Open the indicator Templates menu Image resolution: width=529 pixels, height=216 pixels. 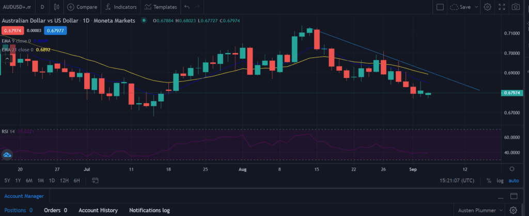[161, 7]
